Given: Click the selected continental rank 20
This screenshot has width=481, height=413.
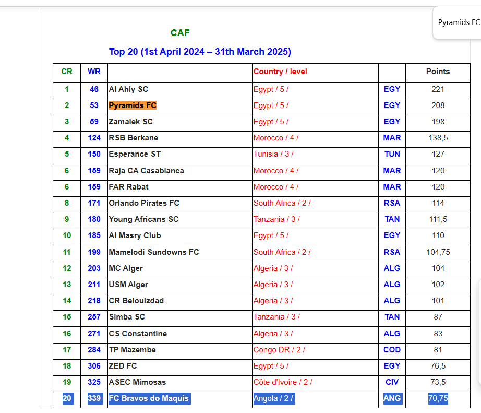Looking at the screenshot, I should (x=67, y=398).
